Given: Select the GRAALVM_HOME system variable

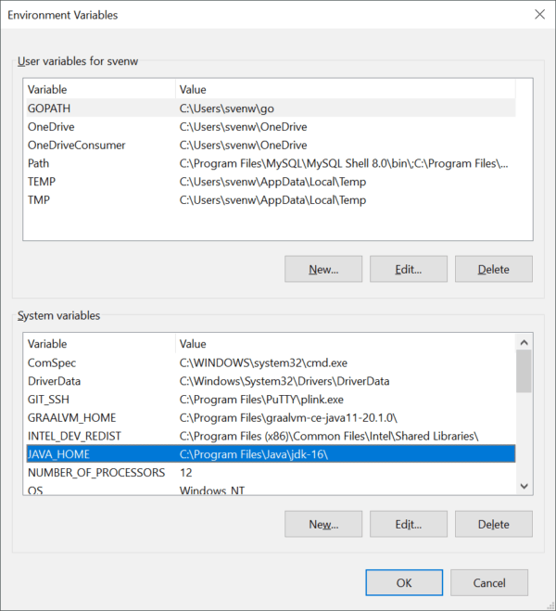Looking at the screenshot, I should pos(271,418).
